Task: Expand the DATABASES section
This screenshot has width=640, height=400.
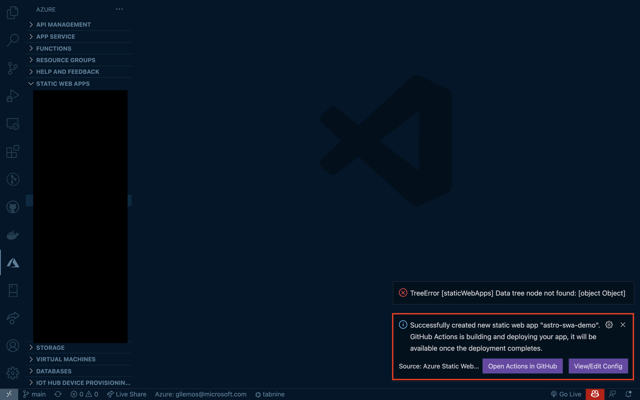Action: [x=79, y=371]
